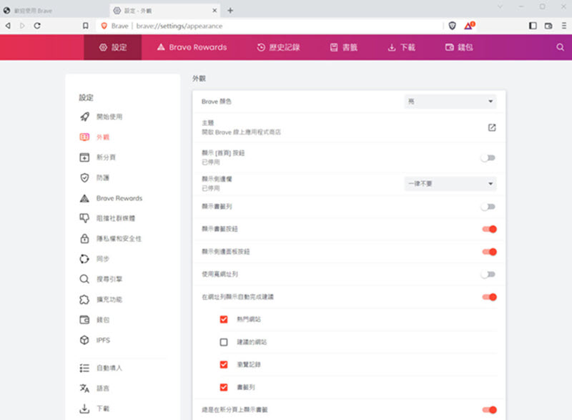Uncheck the 瀏覽記錄 checkbox
Screen dimensions: 572x420
pos(224,364)
